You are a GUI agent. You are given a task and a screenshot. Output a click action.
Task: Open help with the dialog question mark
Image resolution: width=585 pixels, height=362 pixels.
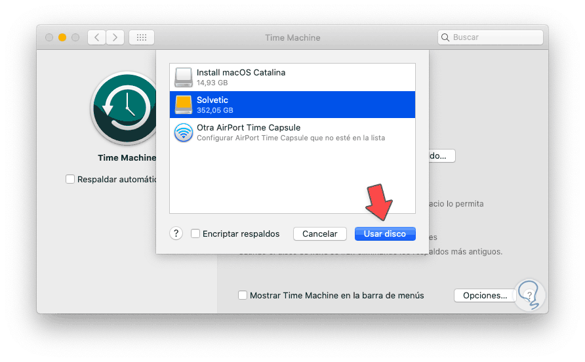176,233
